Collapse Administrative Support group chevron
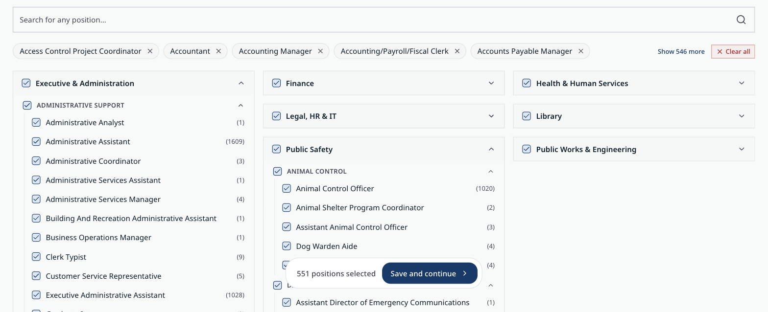The height and width of the screenshot is (312, 768). pyautogui.click(x=240, y=105)
